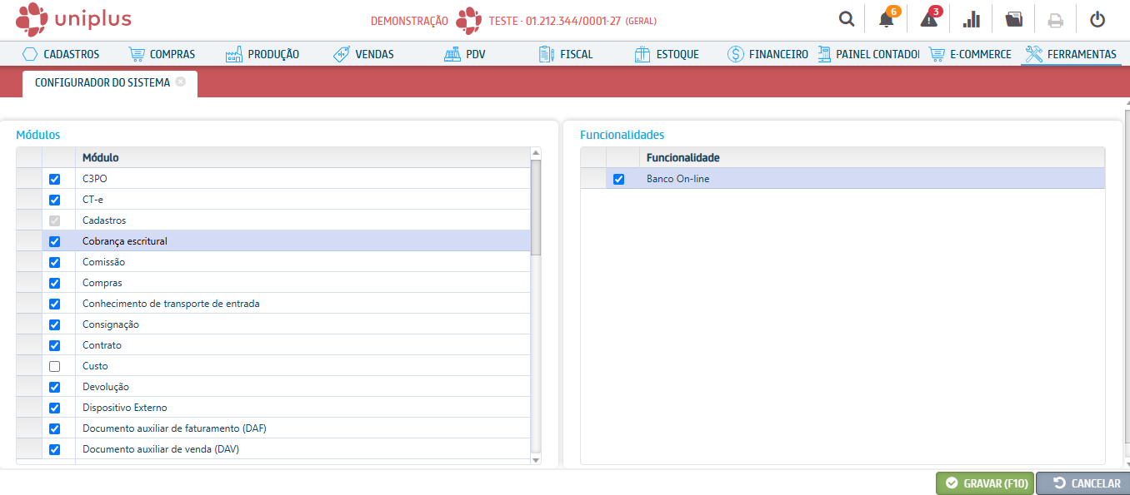Open the Cadastros menu
The image size is (1130, 495).
pyautogui.click(x=61, y=54)
